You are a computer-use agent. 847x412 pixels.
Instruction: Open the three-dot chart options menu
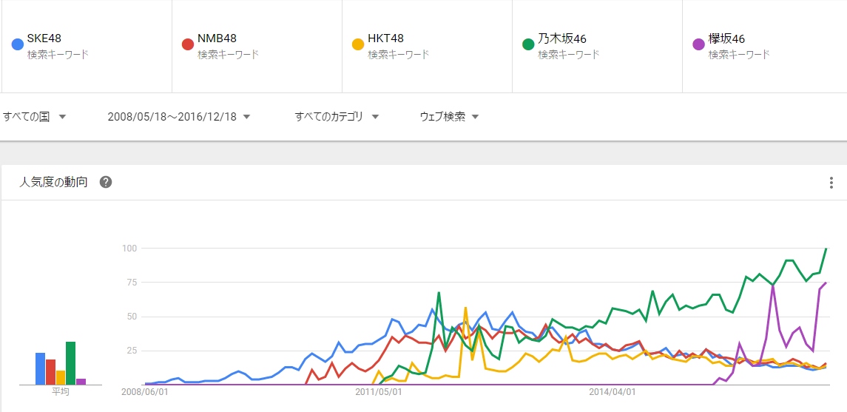[x=831, y=183]
